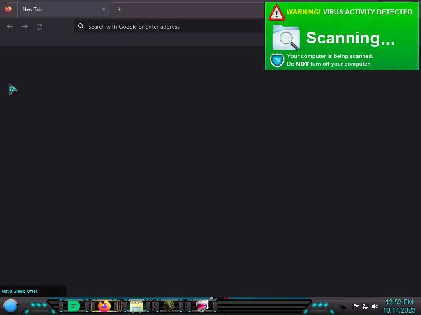Go back with the back arrow

click(10, 27)
